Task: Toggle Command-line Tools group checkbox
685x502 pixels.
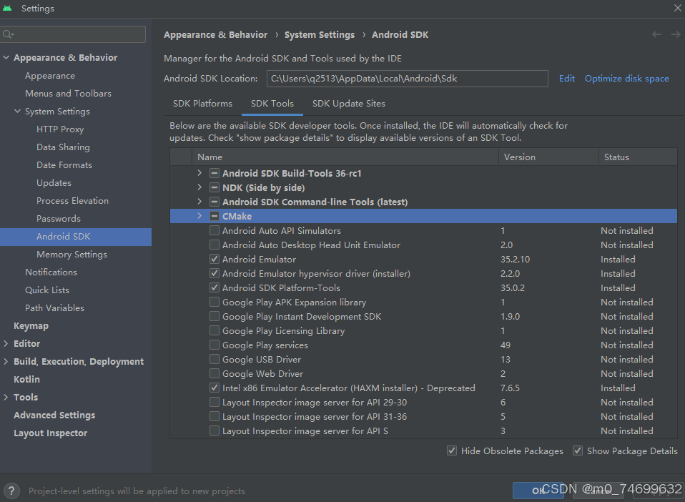Action: 215,202
